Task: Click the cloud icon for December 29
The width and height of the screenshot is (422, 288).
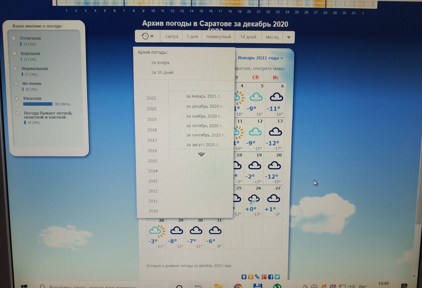Action: click(x=177, y=231)
